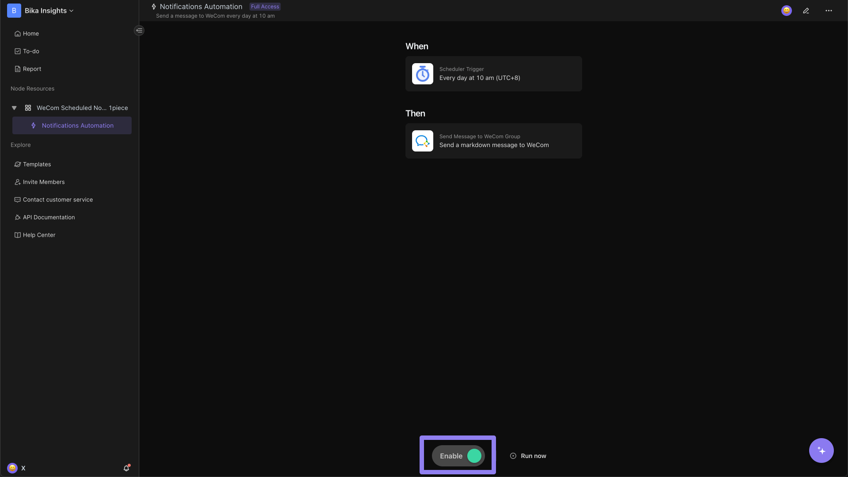Screen dimensions: 848x477
Task: Select Templates from Explore section
Action: coord(37,164)
